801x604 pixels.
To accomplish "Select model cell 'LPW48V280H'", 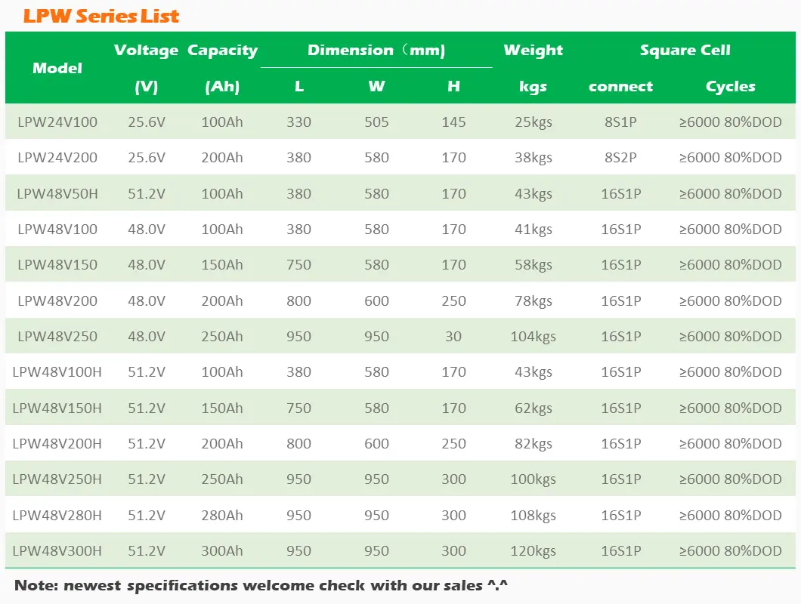I will click(57, 515).
